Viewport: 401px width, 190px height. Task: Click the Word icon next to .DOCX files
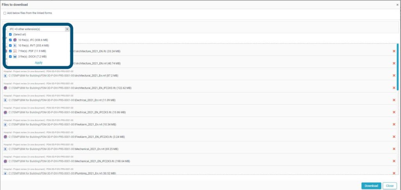(x=15, y=57)
